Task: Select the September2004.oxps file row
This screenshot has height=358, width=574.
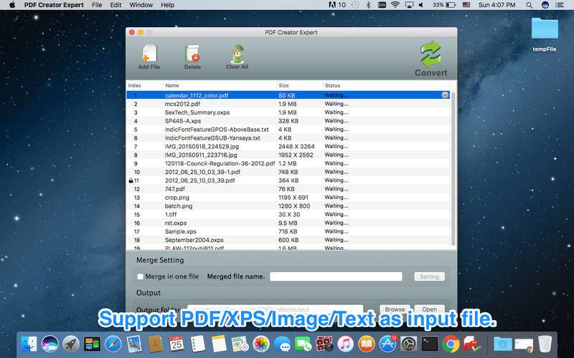Action: click(288, 240)
